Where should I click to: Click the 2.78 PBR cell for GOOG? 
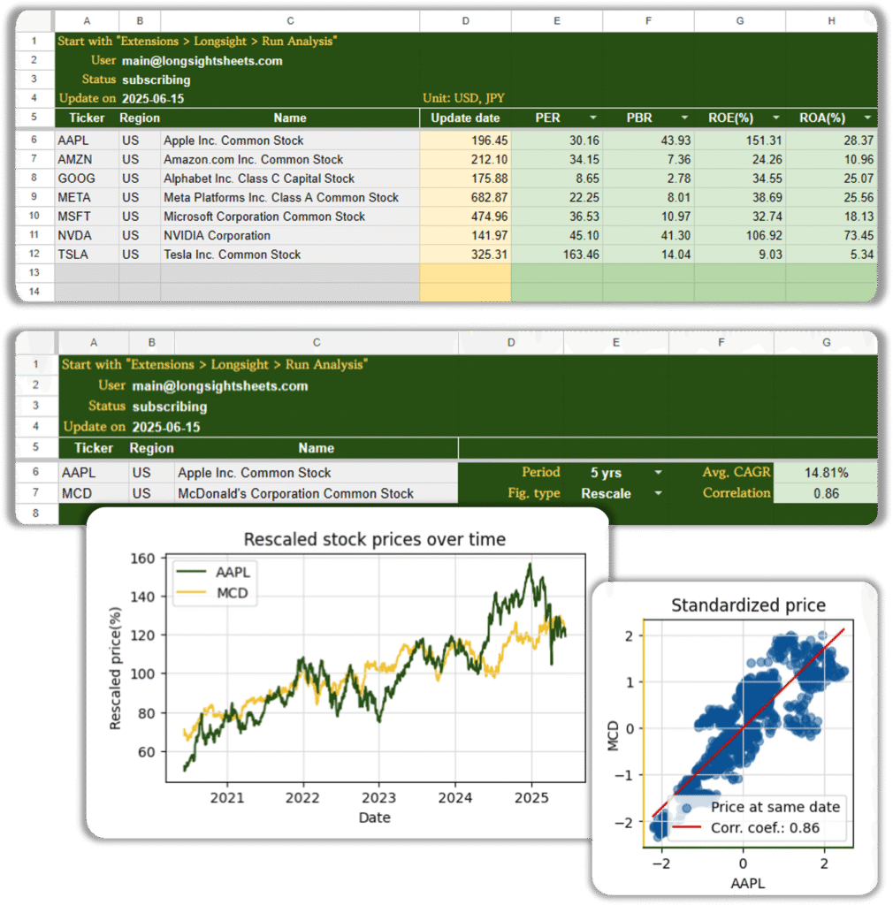(x=648, y=179)
